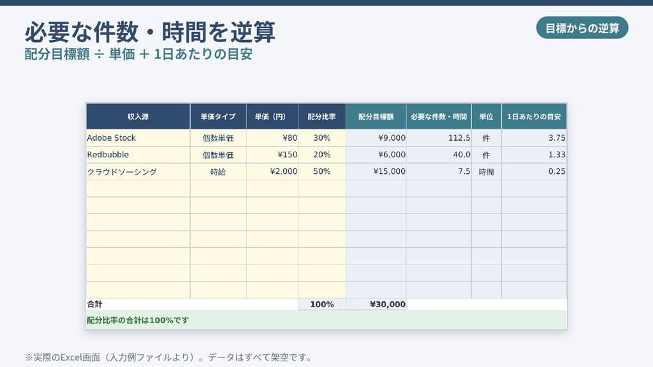Click the 40.0 required count cell
This screenshot has height=367, width=653.
(x=439, y=155)
